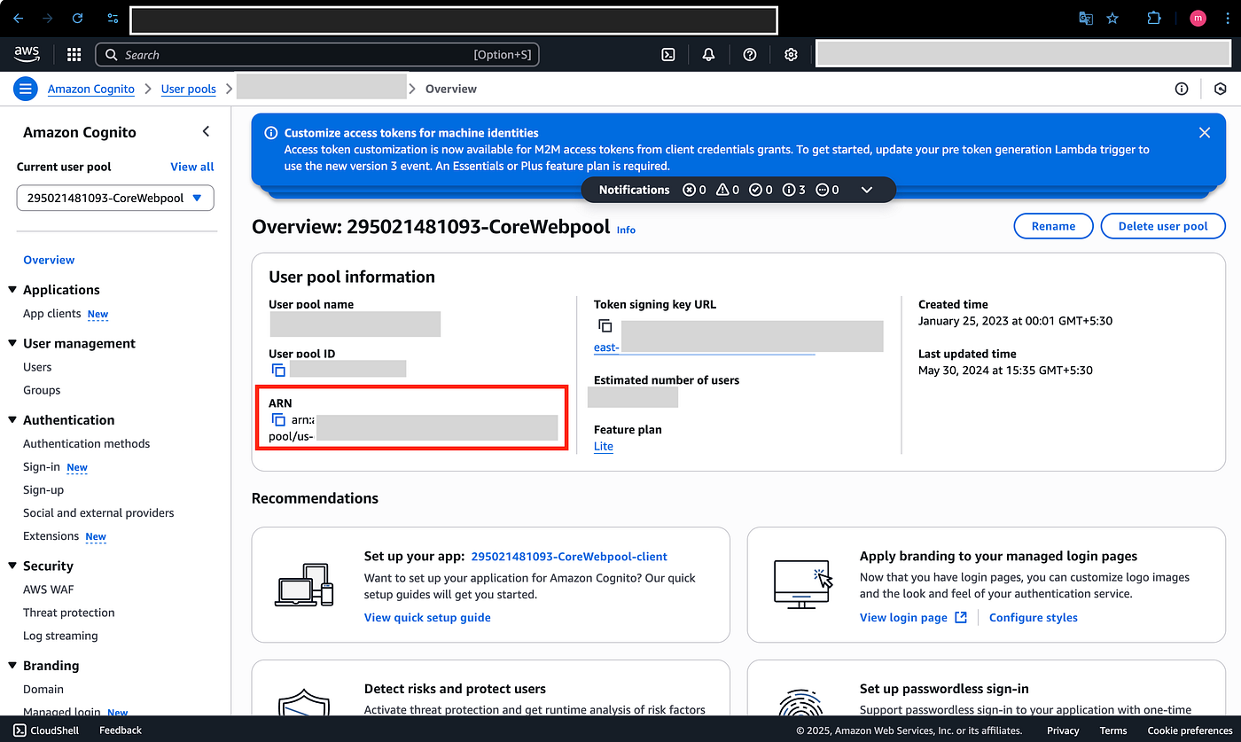
Task: Copy the User pool ID
Action: tap(278, 370)
